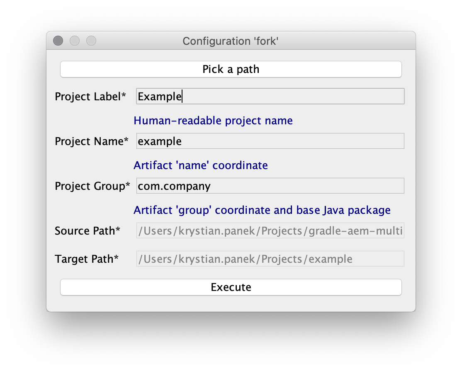Click the disabled Source Path field
Image resolution: width=462 pixels, height=373 pixels.
click(270, 231)
